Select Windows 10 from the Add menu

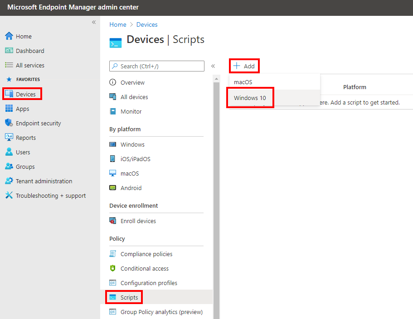click(x=250, y=97)
